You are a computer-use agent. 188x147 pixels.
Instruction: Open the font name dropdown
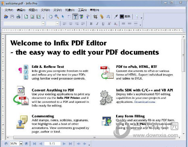click(43, 24)
